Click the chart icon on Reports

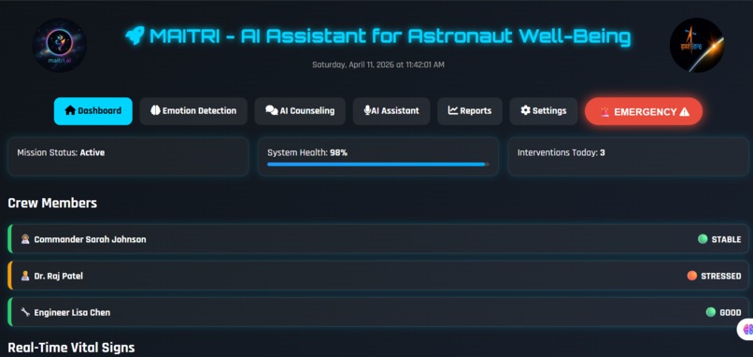click(x=453, y=110)
